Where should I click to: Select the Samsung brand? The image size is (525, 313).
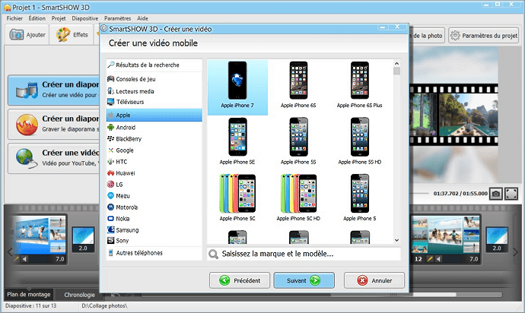click(154, 229)
